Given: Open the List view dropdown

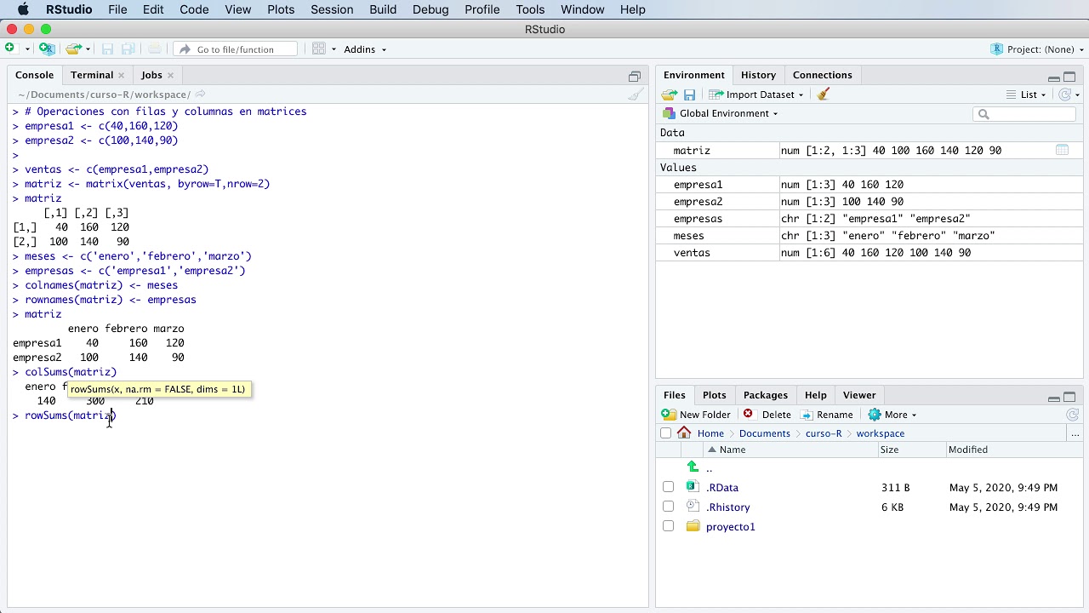Looking at the screenshot, I should pos(1026,95).
